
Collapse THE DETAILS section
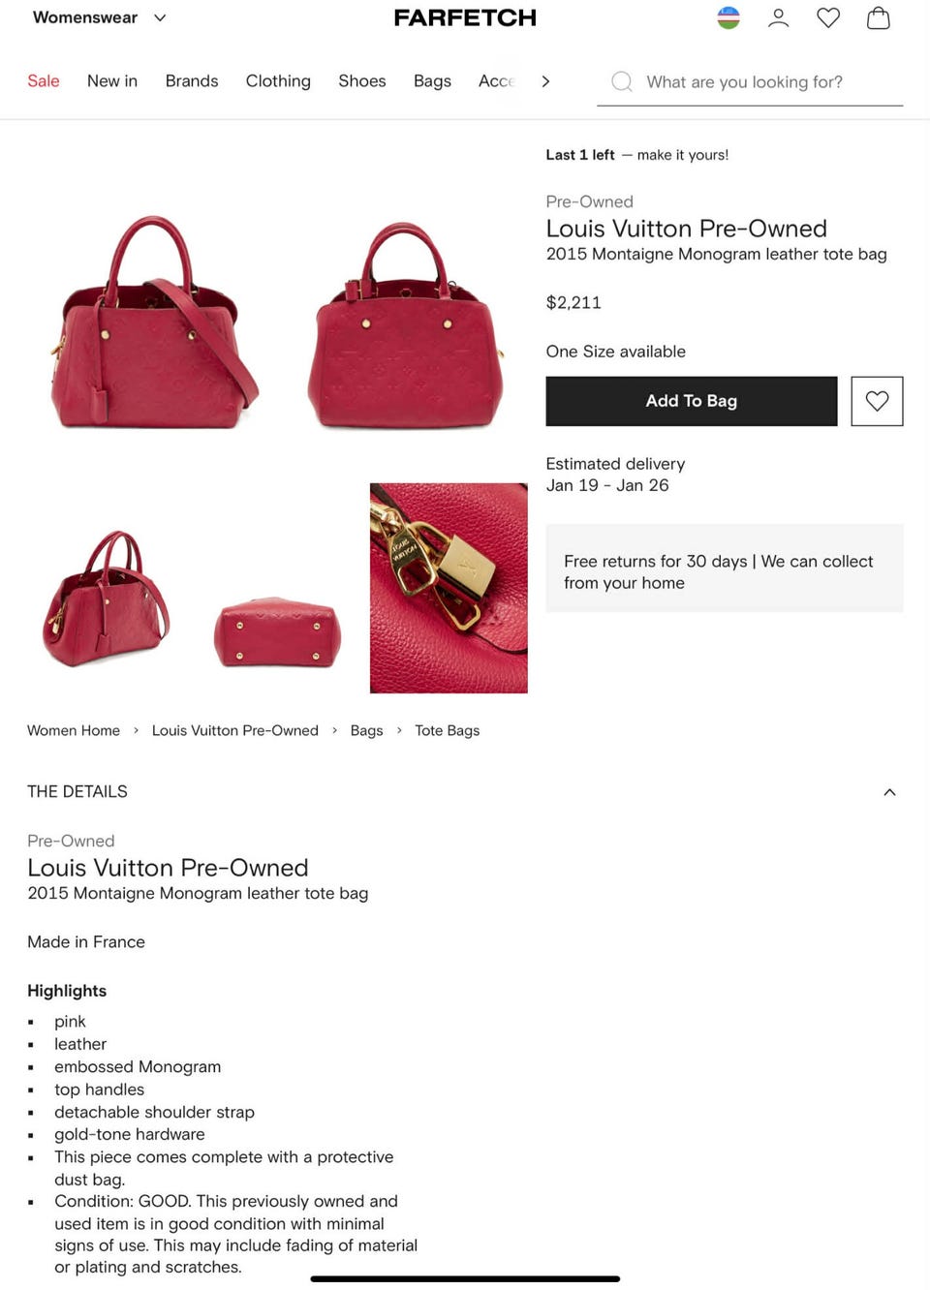coord(889,792)
